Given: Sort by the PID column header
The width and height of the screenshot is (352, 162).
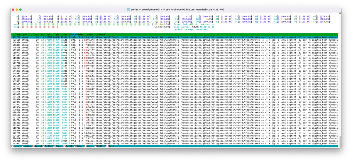Looking at the screenshot, I should (x=18, y=35).
